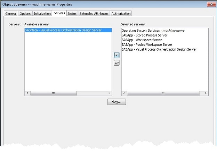Image resolution: width=217 pixels, height=151 pixels.
Task: Select SASApp - Pooled Workspace Server
Action: (x=165, y=45)
